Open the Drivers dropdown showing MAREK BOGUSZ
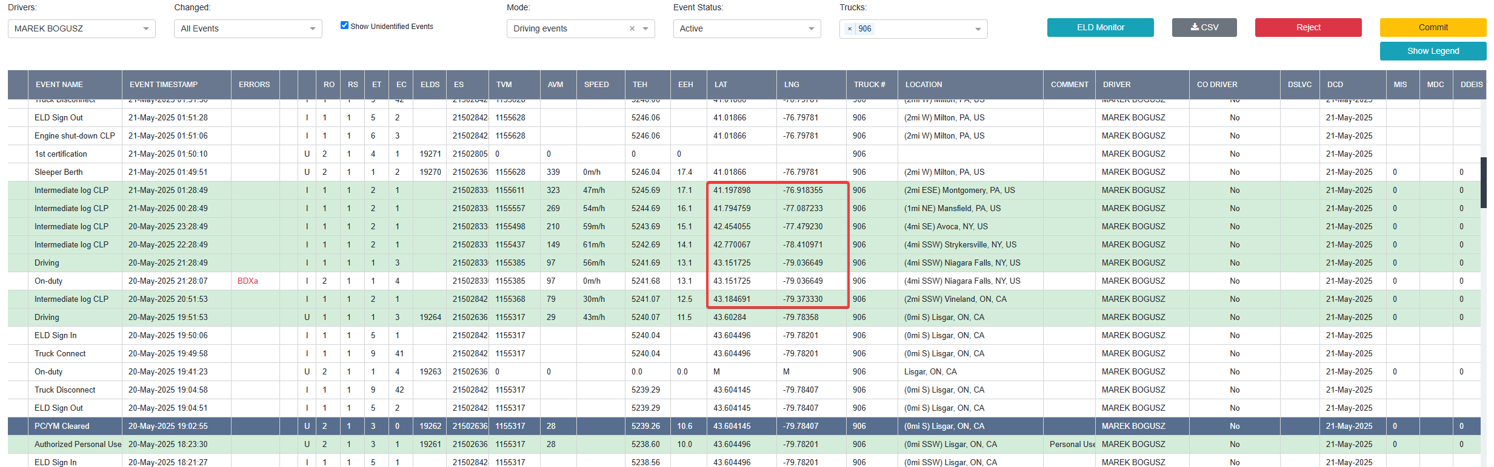The height and width of the screenshot is (467, 1494). click(81, 28)
